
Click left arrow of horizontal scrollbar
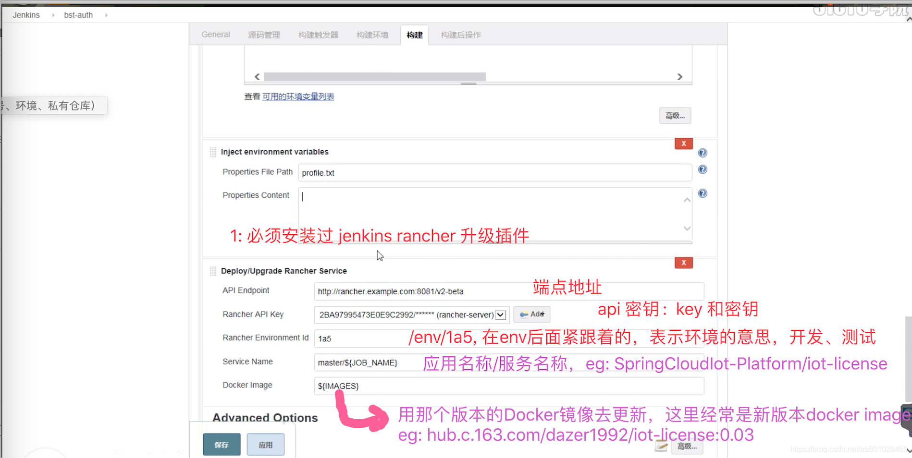click(257, 77)
